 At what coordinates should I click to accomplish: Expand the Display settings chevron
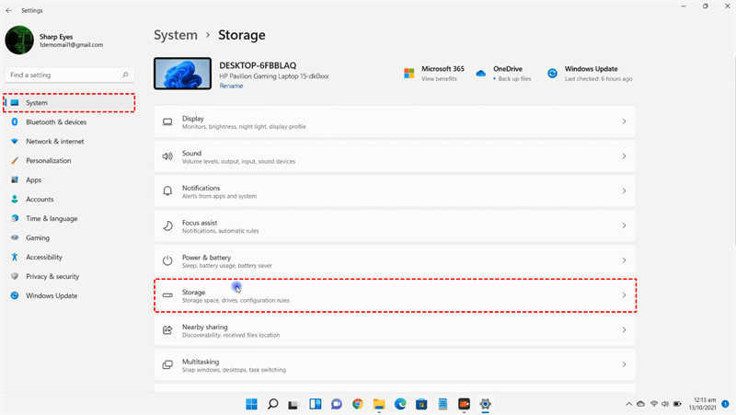coord(624,121)
